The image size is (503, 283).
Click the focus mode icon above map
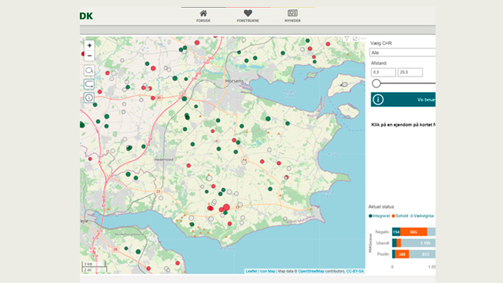355,38
